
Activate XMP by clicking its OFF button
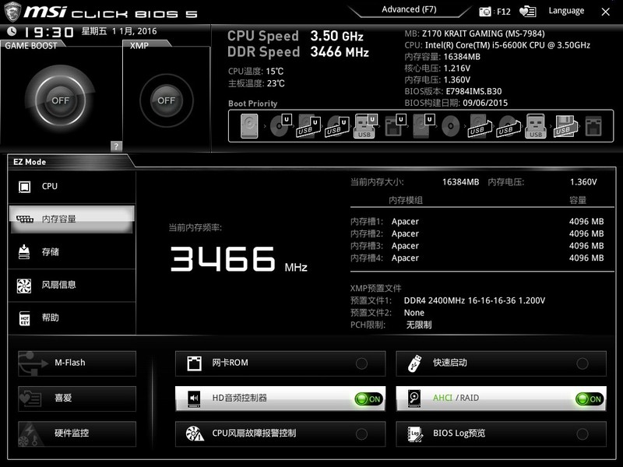point(165,101)
